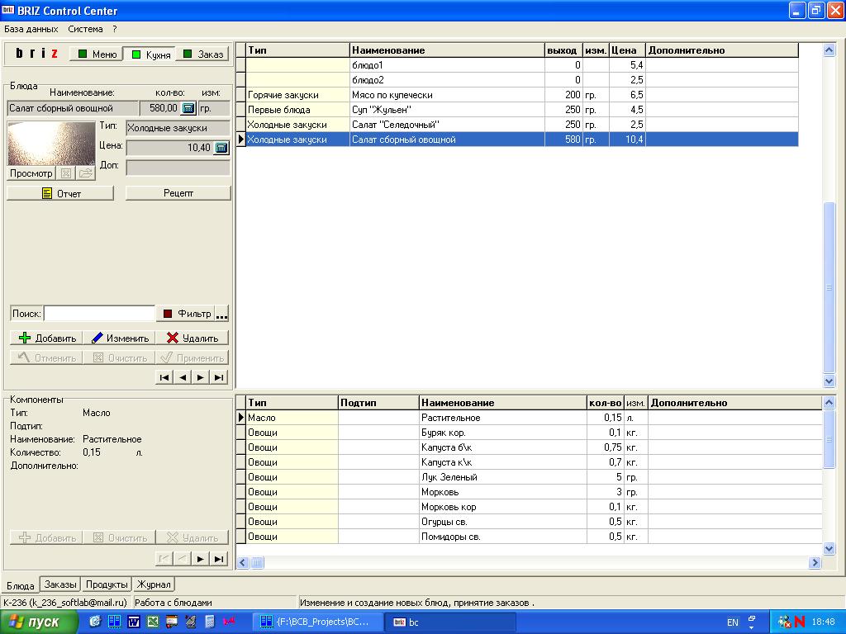Click the open-folder icon to load dish photo
The image size is (846, 634).
(87, 173)
